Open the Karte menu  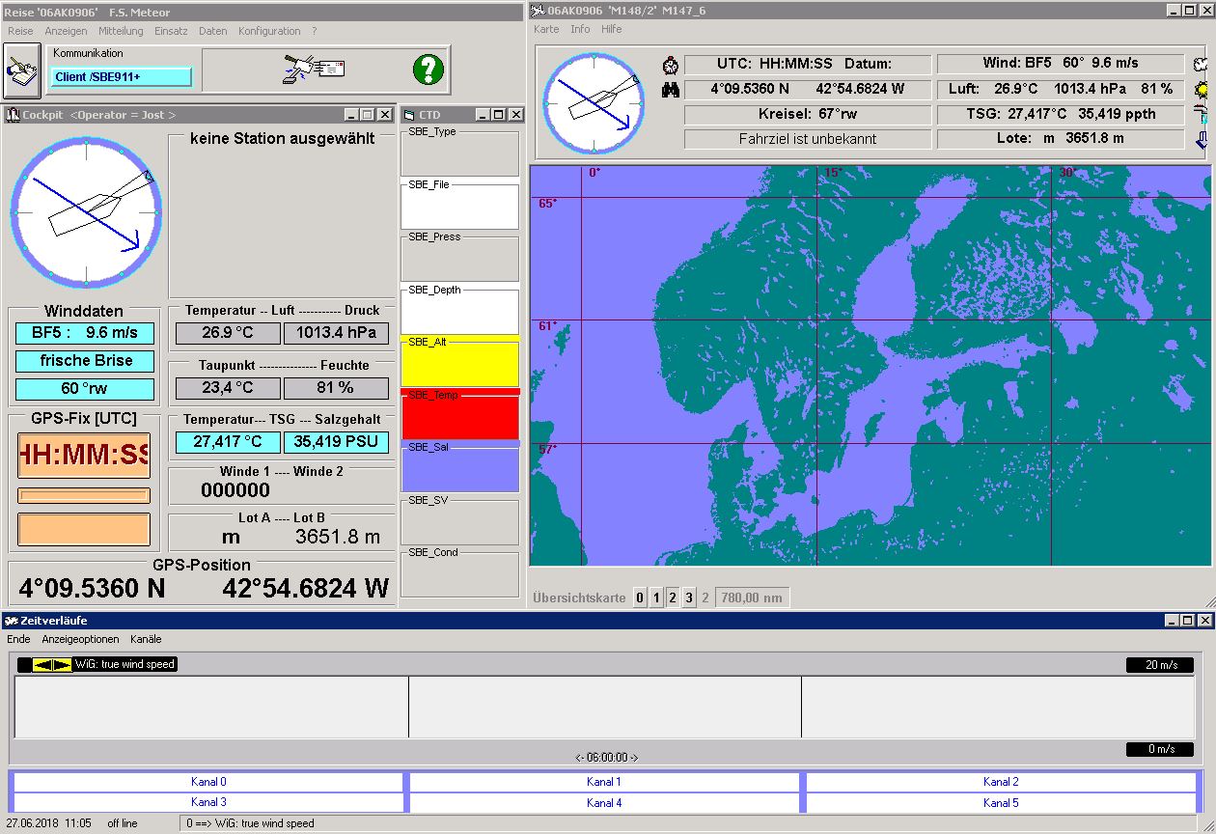pyautogui.click(x=546, y=29)
